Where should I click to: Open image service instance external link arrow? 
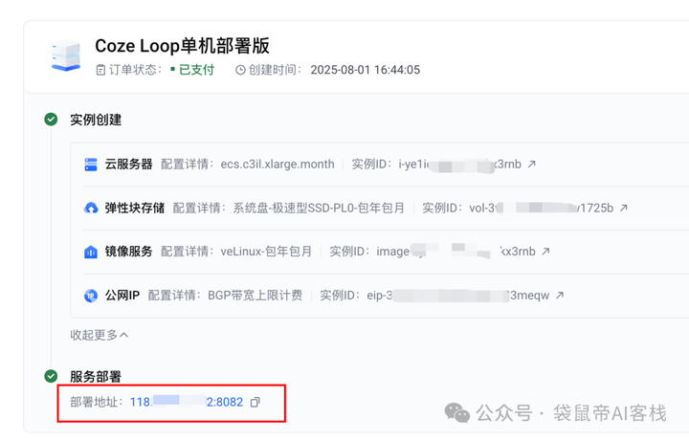(545, 252)
